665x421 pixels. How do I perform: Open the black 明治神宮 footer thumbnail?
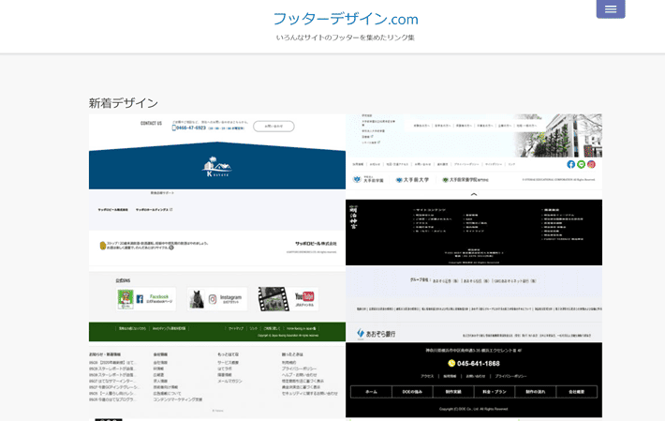click(x=474, y=233)
